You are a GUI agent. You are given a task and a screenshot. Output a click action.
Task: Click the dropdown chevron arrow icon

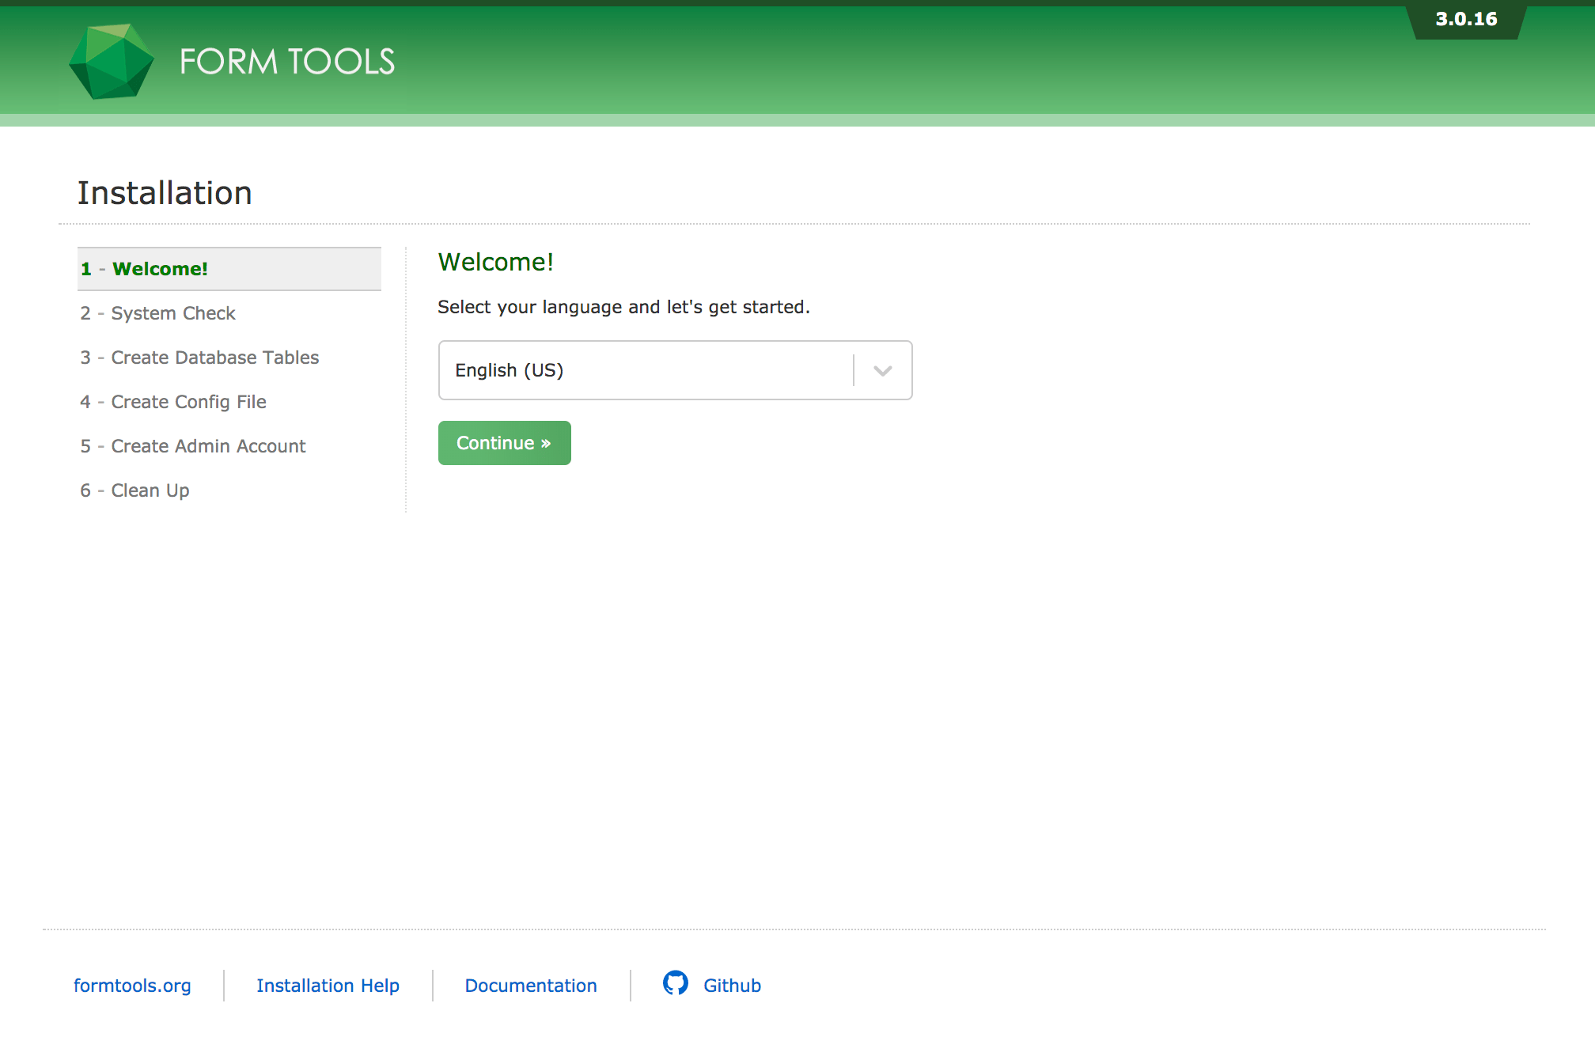tap(882, 371)
